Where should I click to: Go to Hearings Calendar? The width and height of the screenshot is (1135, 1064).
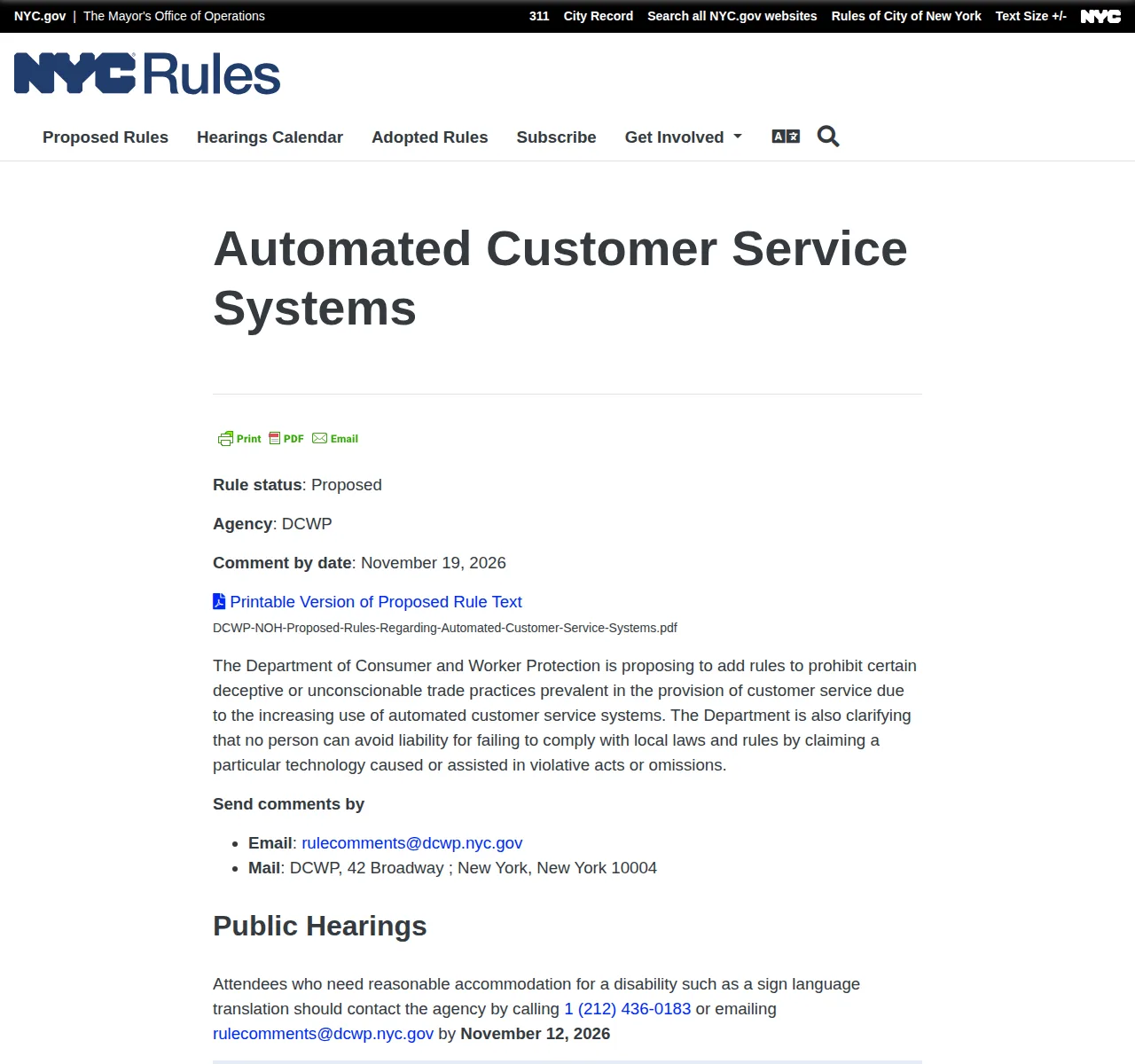click(270, 137)
